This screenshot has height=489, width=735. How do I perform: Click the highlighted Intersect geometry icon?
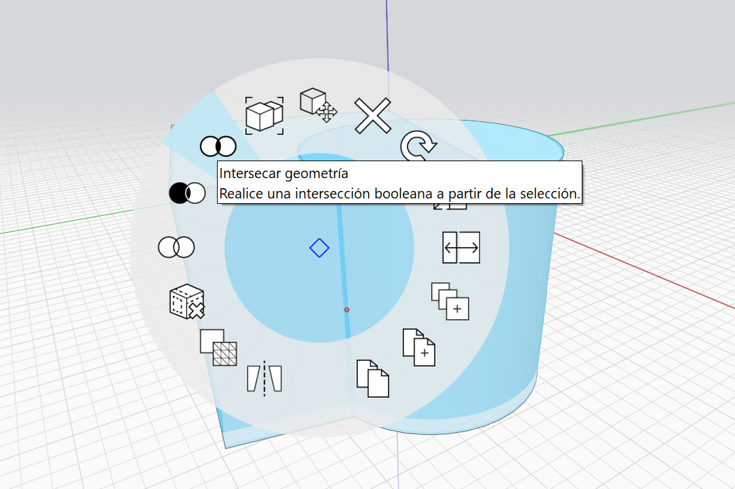tap(218, 146)
